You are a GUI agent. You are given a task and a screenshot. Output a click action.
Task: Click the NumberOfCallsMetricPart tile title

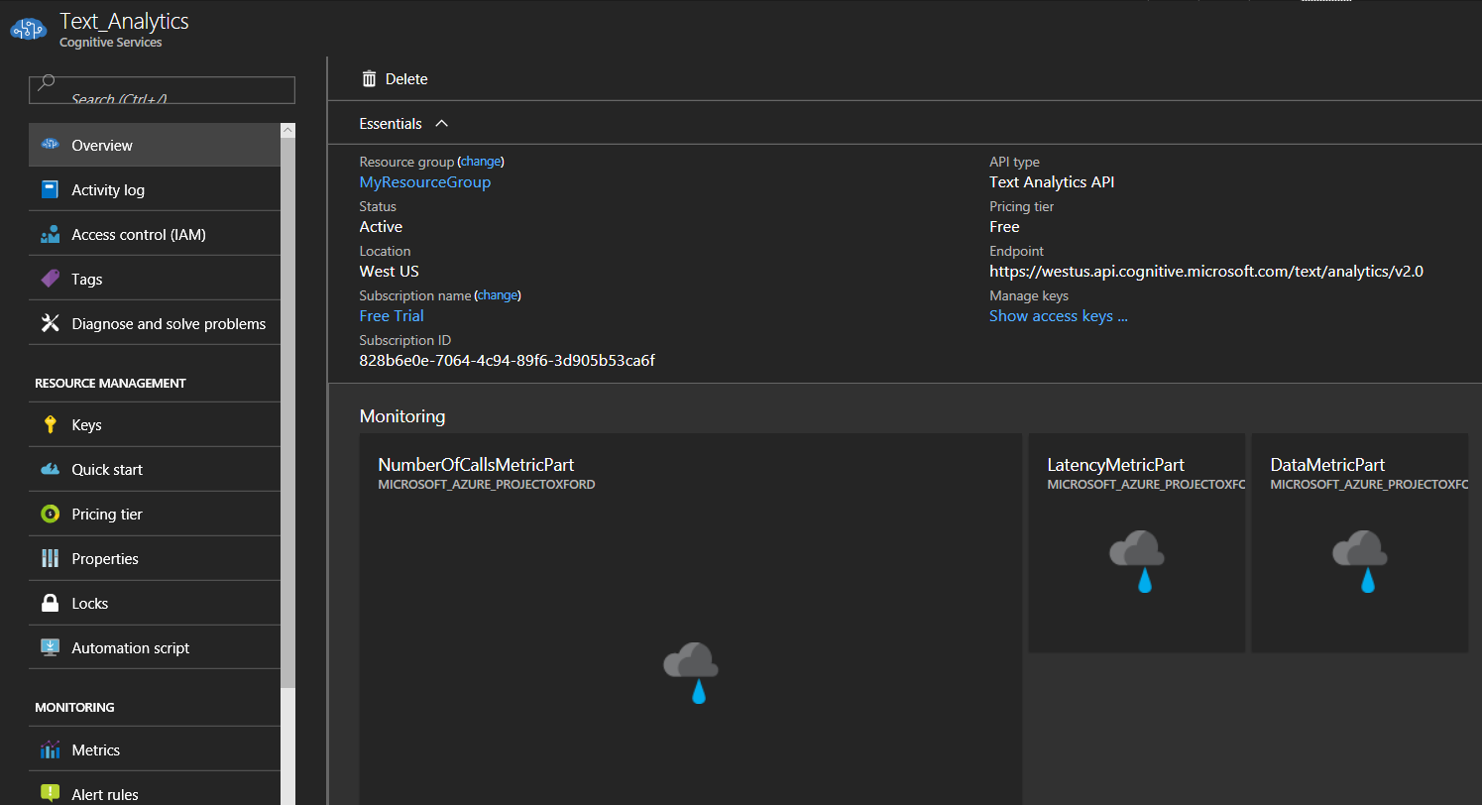pos(476,465)
